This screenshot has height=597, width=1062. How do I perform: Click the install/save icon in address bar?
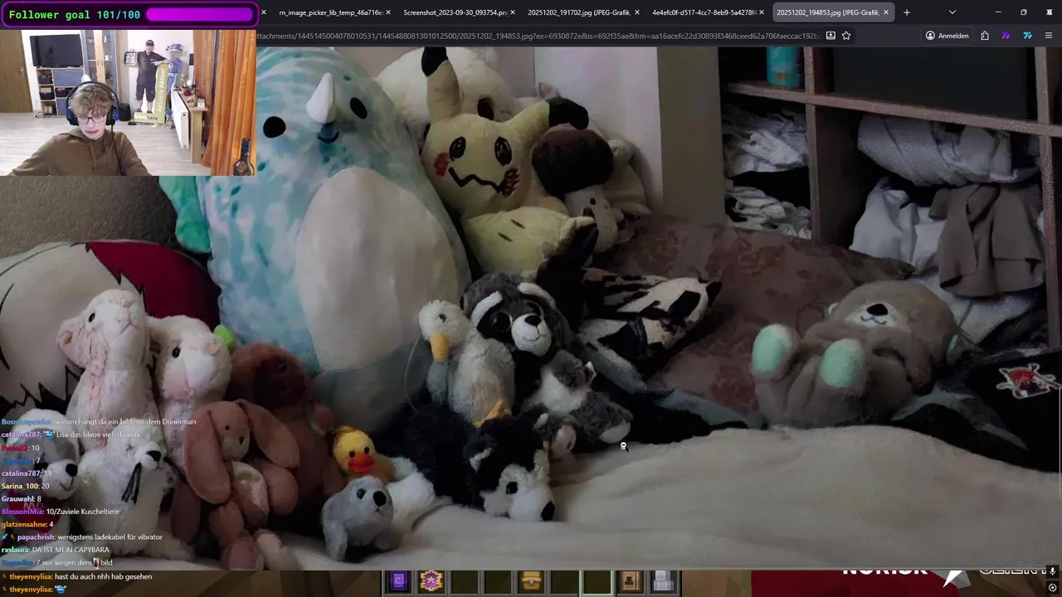(831, 36)
